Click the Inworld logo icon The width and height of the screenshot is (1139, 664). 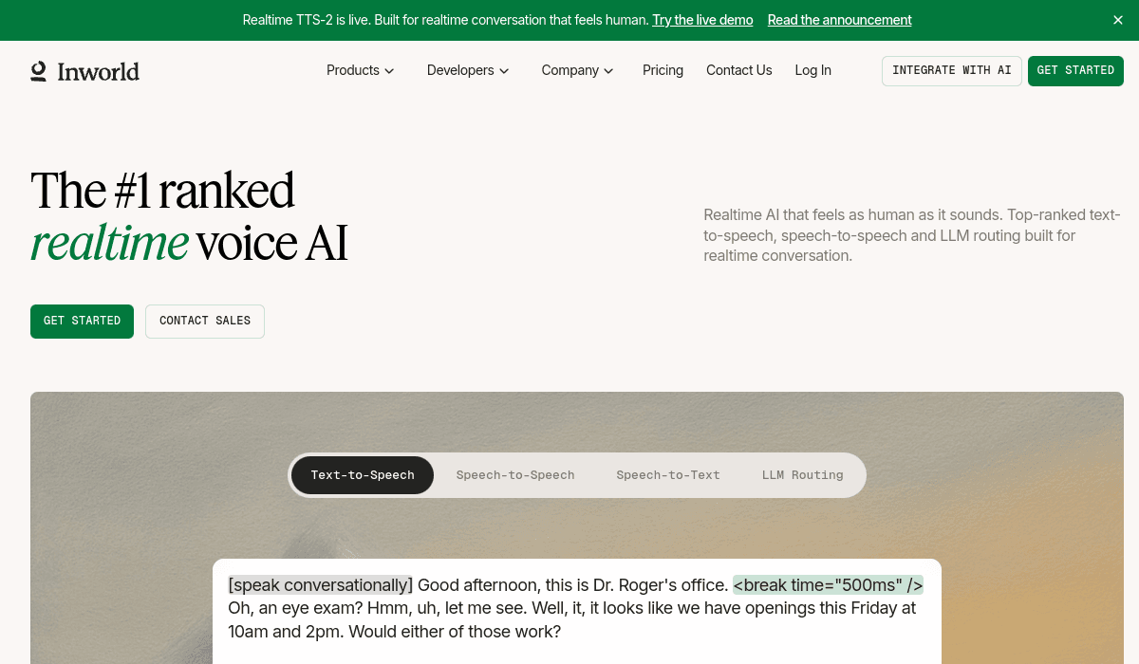point(38,71)
